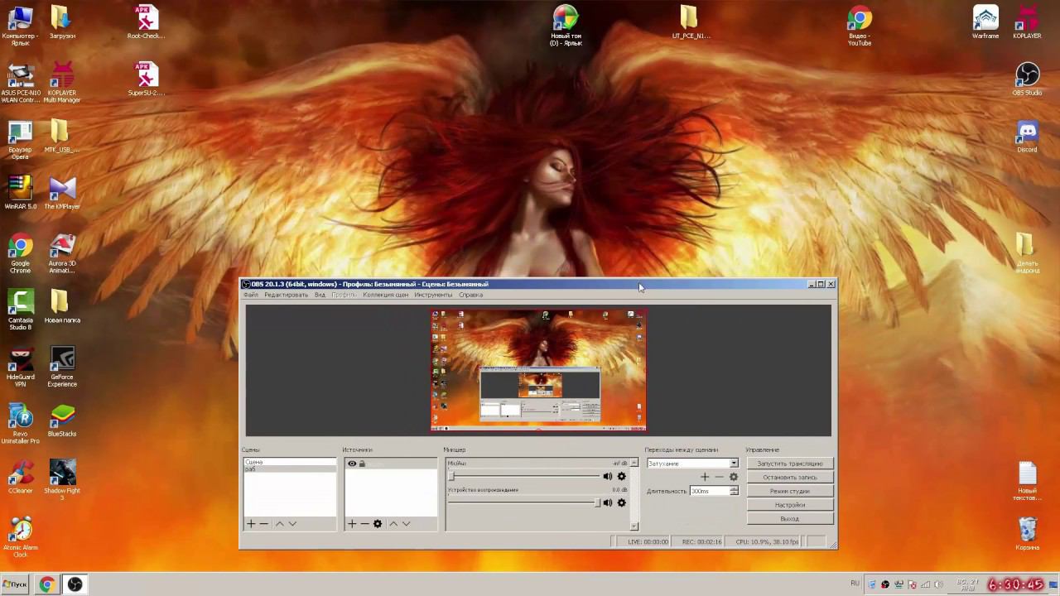Open Aurora 3D Animation desktop icon
1060x596 pixels.
tap(62, 253)
